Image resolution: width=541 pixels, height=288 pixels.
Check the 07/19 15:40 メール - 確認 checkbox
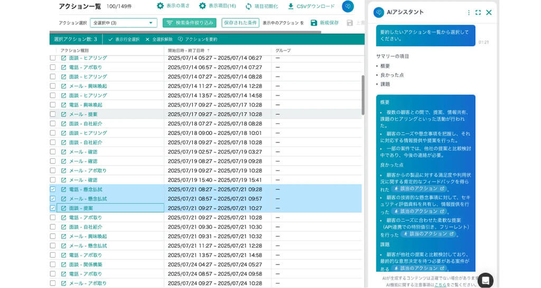pyautogui.click(x=53, y=180)
